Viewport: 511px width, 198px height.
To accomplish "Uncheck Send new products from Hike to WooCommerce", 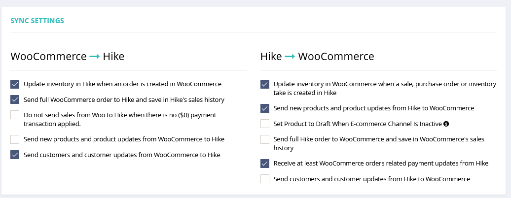I will pyautogui.click(x=265, y=108).
